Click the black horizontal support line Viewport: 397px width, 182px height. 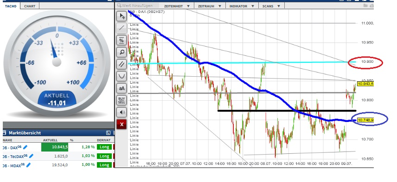[x=287, y=111]
